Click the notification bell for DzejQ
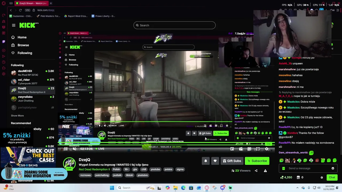 (x=205, y=161)
